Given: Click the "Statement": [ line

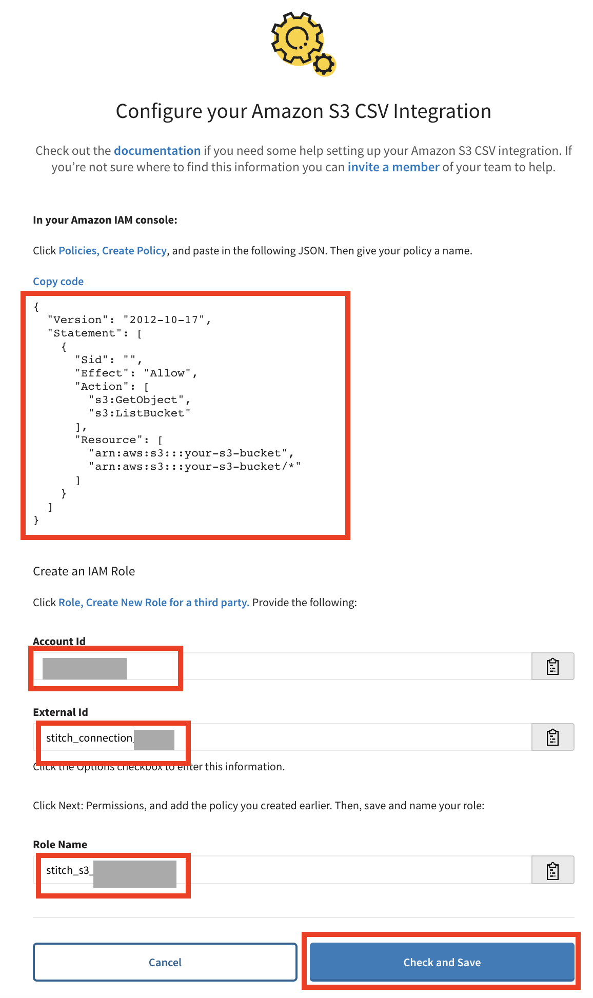Looking at the screenshot, I should click(95, 333).
